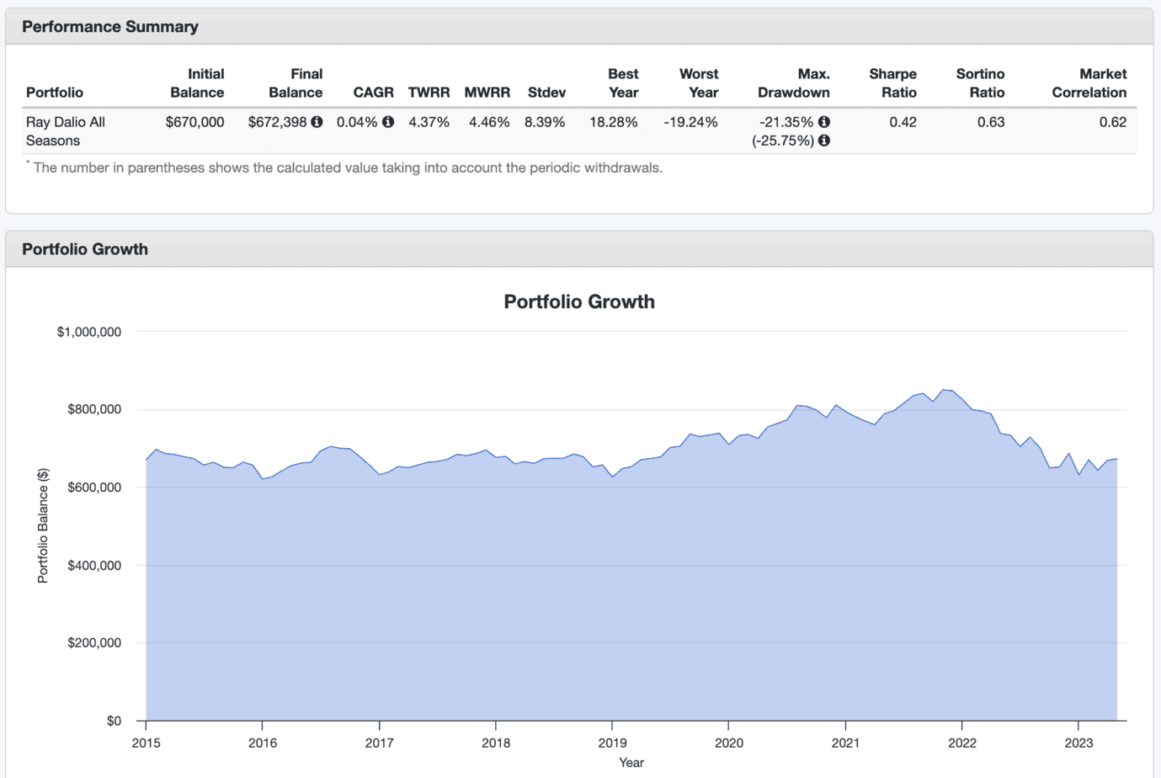Click info icon beside (-25.75%) drawdown
Viewport: 1161px width, 778px height.
pos(824,141)
